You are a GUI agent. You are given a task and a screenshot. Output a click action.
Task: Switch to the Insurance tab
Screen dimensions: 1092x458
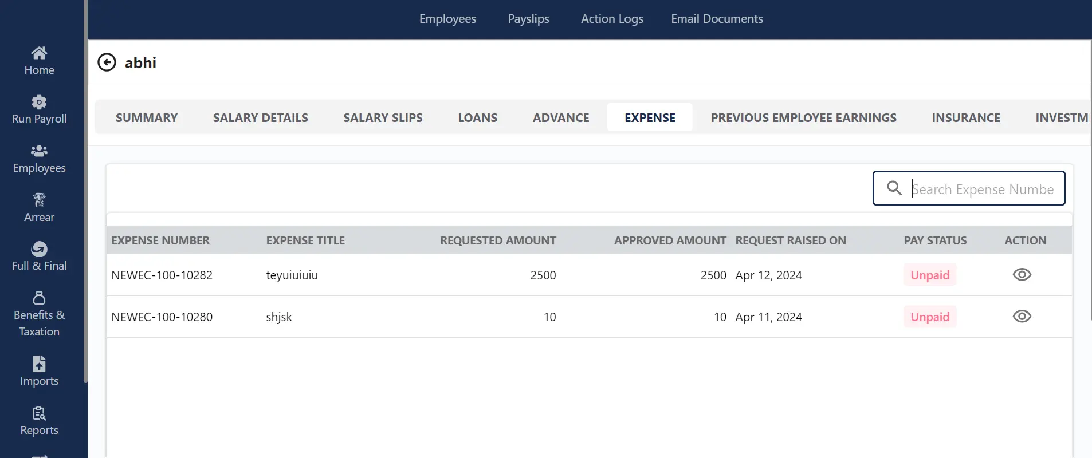965,117
